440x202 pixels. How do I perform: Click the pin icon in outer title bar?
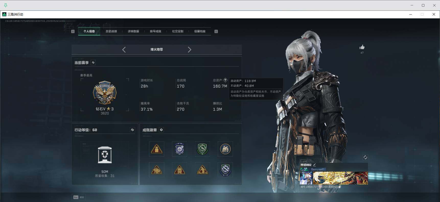tap(6, 5)
